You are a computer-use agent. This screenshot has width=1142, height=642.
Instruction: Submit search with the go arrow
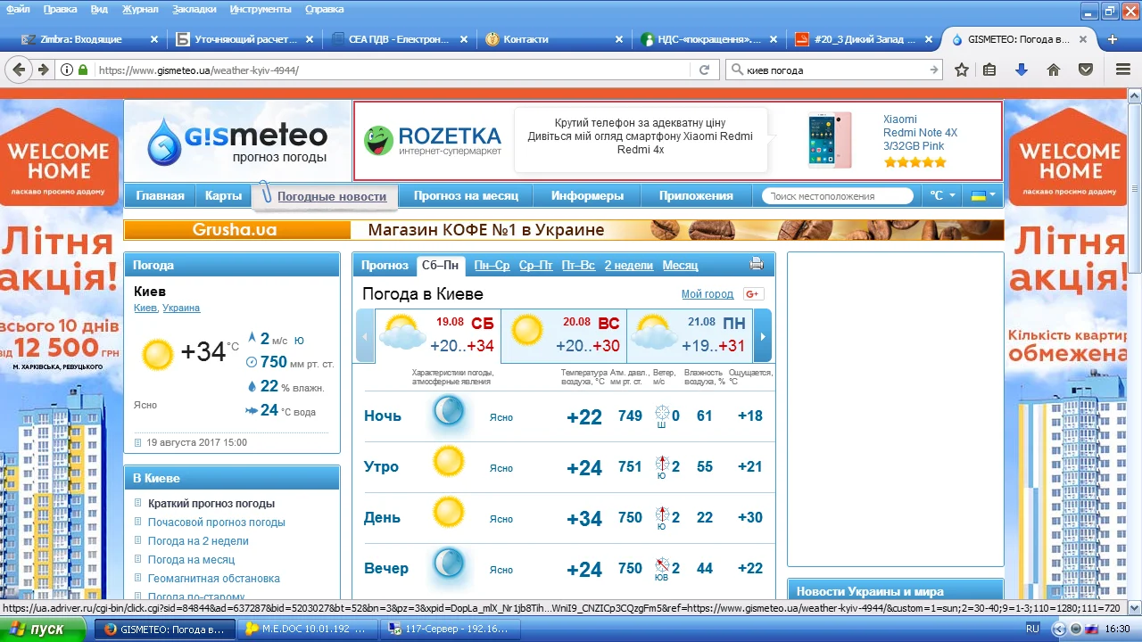tap(934, 70)
